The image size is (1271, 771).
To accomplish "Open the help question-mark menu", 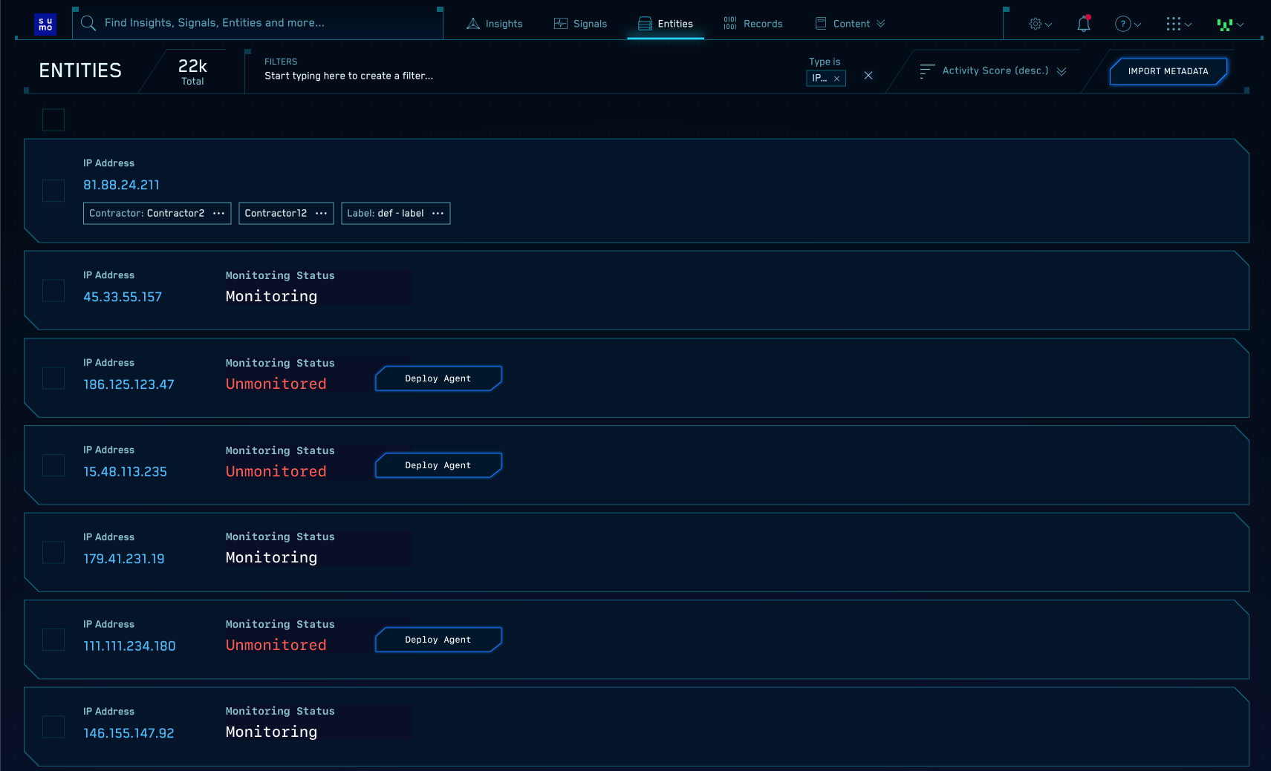I will click(1124, 24).
